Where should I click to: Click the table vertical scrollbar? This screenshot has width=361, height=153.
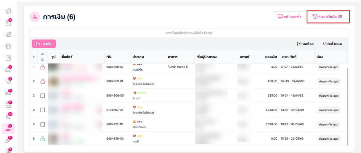pos(348,106)
